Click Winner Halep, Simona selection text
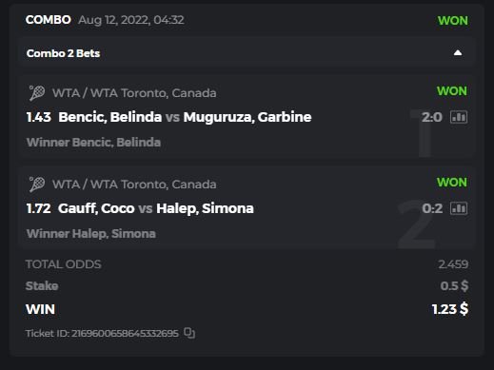The image size is (494, 370). click(x=91, y=234)
